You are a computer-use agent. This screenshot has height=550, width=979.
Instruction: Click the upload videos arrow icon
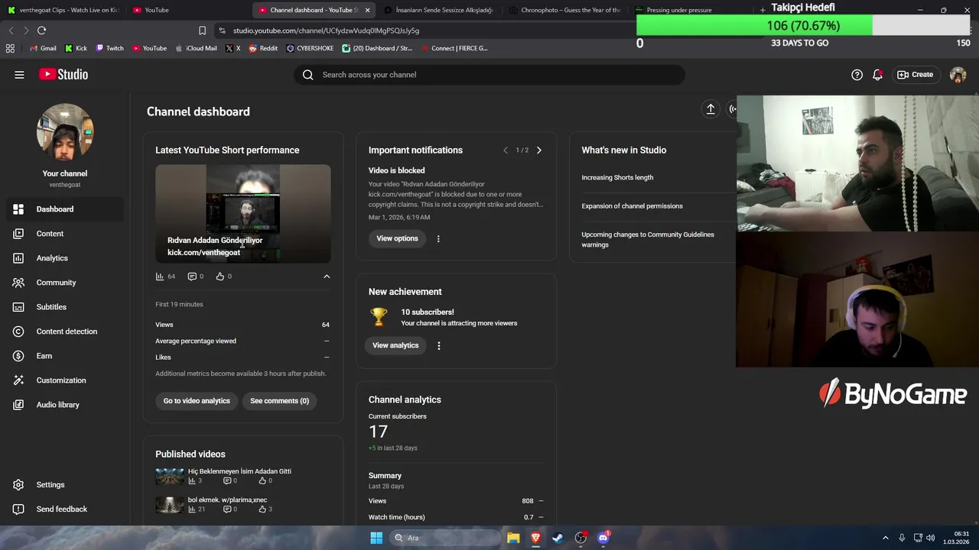point(710,109)
